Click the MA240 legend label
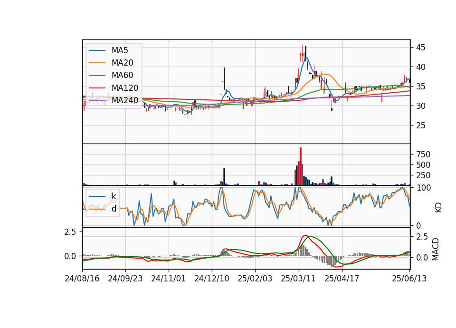Image resolution: width=456 pixels, height=328 pixels. 125,100
